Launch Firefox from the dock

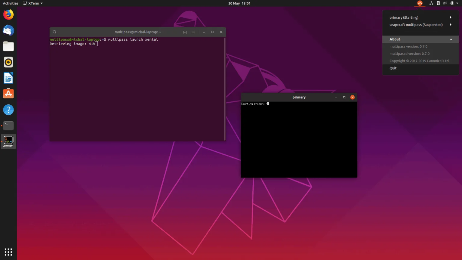pos(8,14)
